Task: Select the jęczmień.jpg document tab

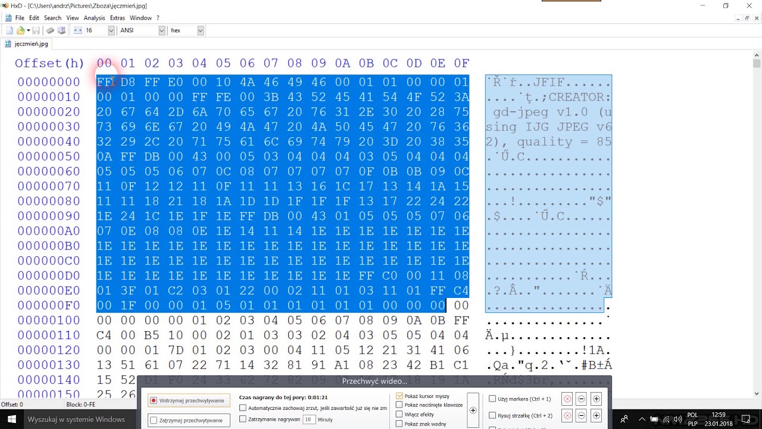Action: tap(27, 43)
